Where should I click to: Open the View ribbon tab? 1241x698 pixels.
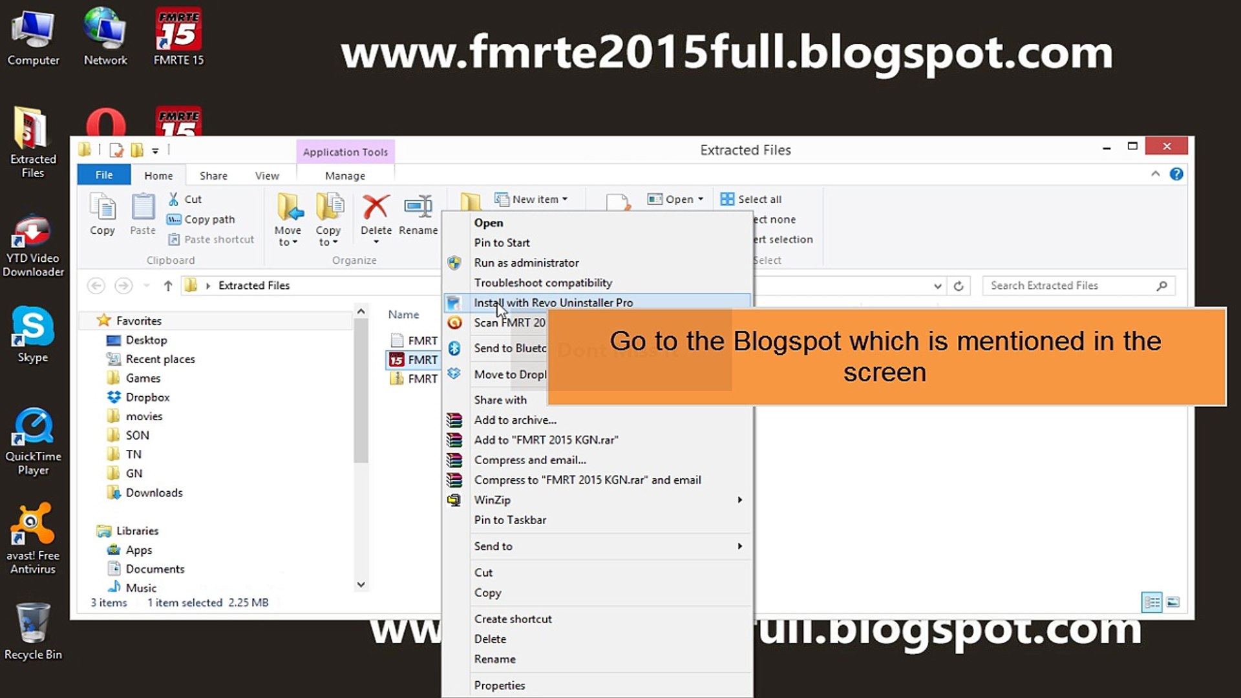(266, 176)
